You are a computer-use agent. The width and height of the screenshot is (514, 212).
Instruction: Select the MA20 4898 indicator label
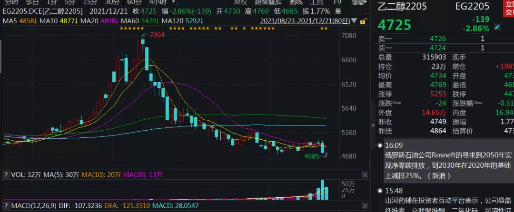[99, 21]
